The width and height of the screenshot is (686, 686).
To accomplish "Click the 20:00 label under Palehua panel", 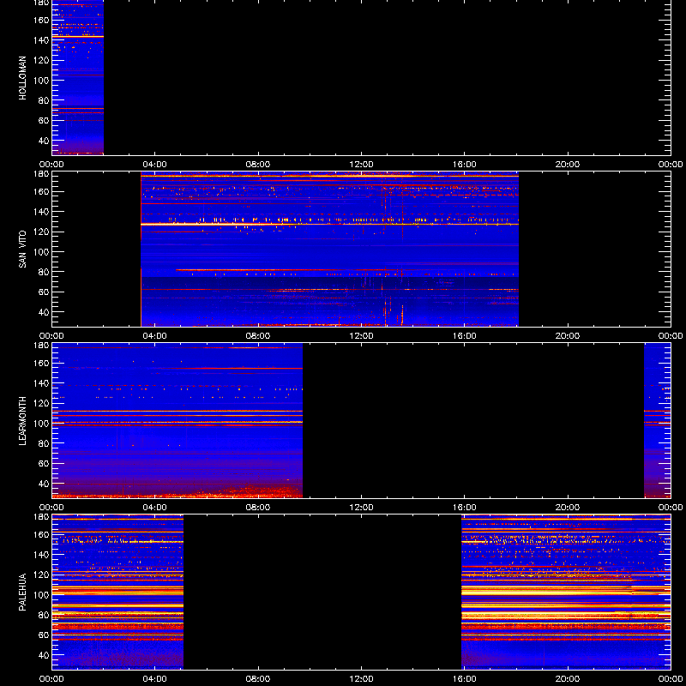I will click(x=568, y=679).
